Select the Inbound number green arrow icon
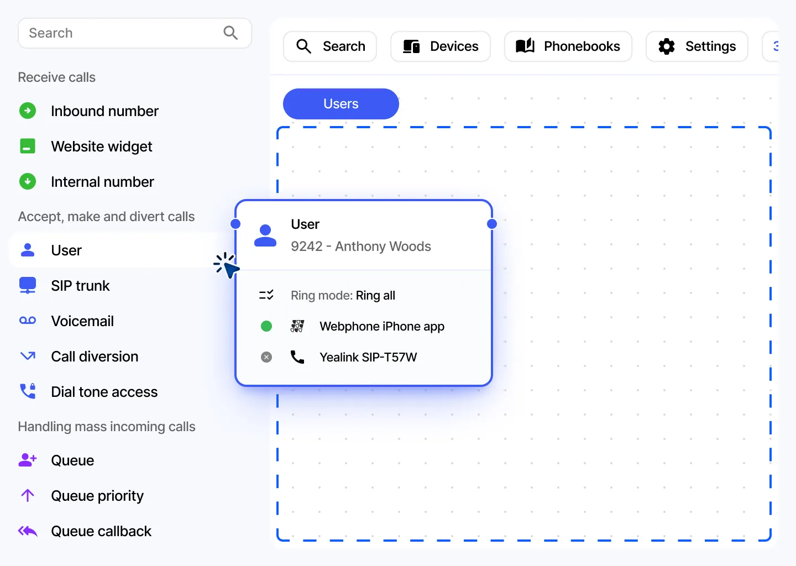 pos(28,111)
